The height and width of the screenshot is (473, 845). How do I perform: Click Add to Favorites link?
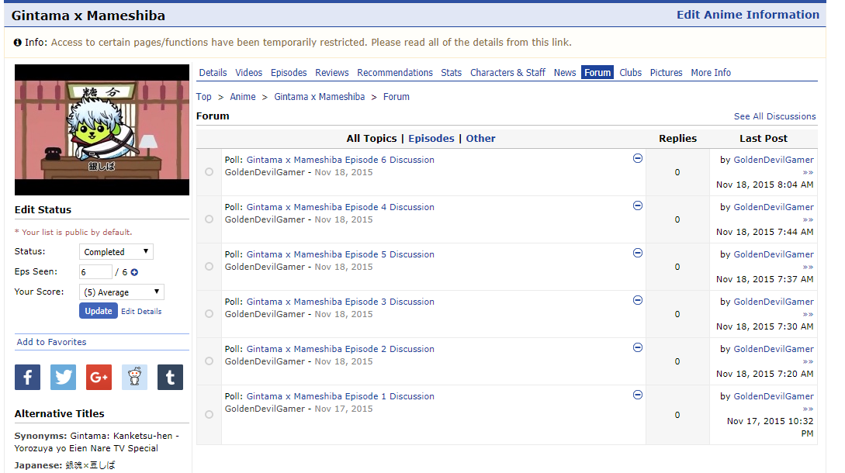pyautogui.click(x=51, y=342)
